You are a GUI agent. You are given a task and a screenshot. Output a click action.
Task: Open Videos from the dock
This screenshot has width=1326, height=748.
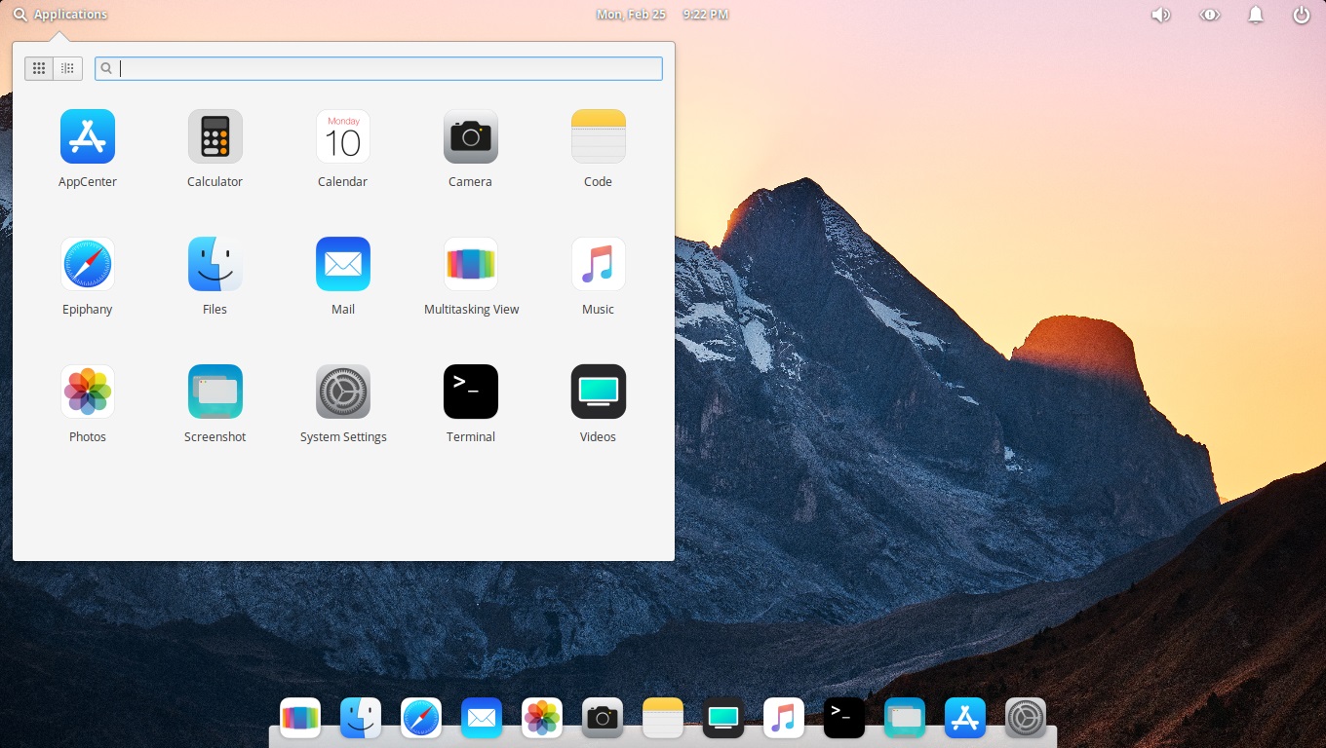[723, 719]
